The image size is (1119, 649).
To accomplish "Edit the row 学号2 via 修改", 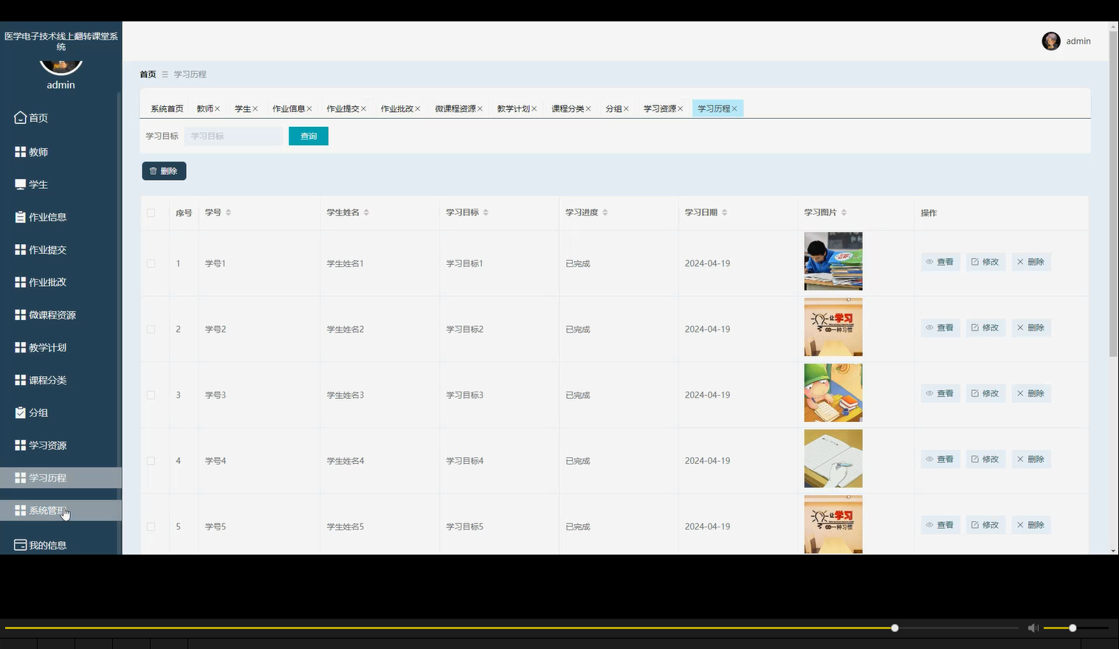I will (985, 327).
